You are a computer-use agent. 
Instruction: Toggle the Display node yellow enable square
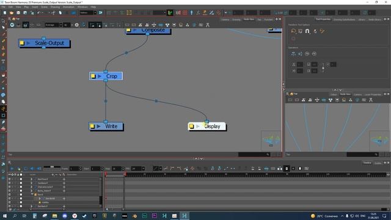click(x=191, y=127)
